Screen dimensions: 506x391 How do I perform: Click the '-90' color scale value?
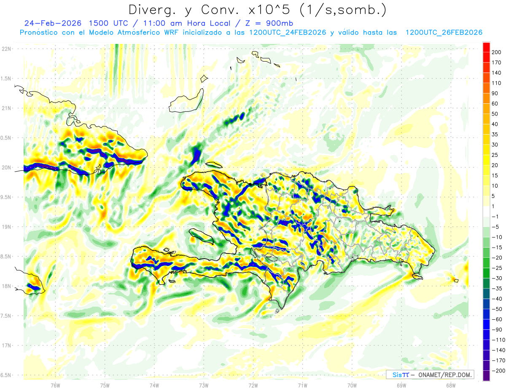[497, 329]
